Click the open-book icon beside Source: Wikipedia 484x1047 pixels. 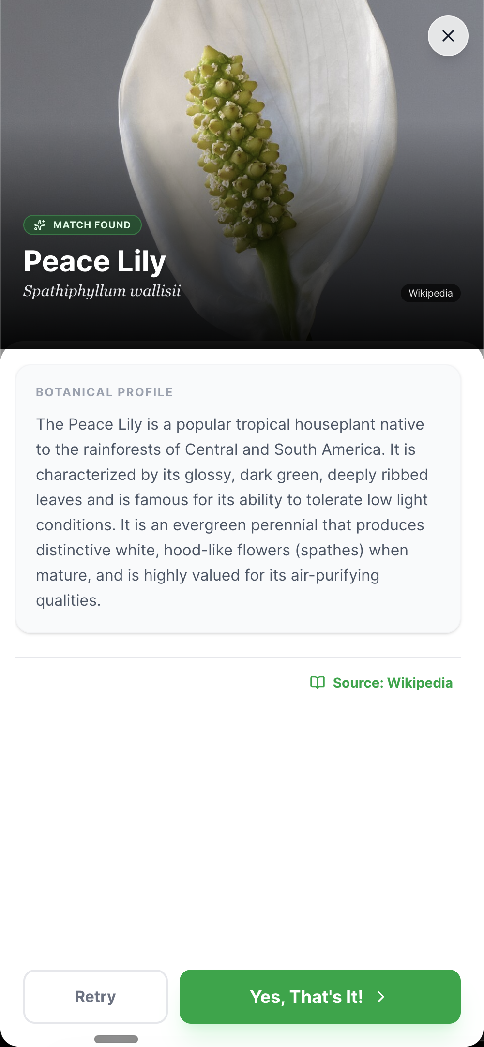318,683
